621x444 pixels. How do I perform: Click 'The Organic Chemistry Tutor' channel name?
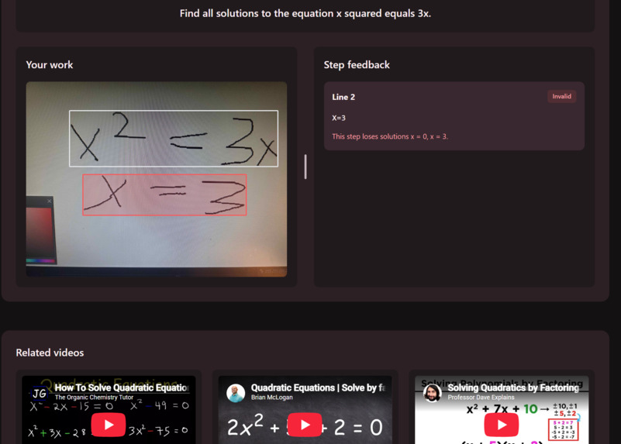tap(94, 397)
